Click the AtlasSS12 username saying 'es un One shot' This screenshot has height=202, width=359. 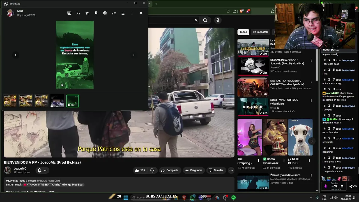(x=348, y=129)
